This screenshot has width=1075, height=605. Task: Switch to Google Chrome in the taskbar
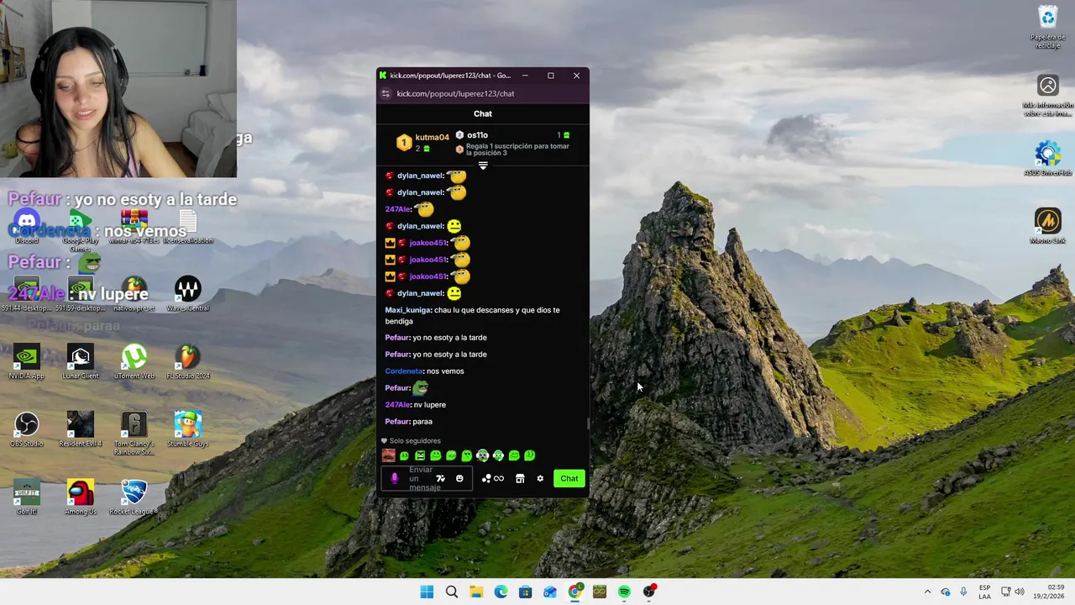pyautogui.click(x=574, y=592)
